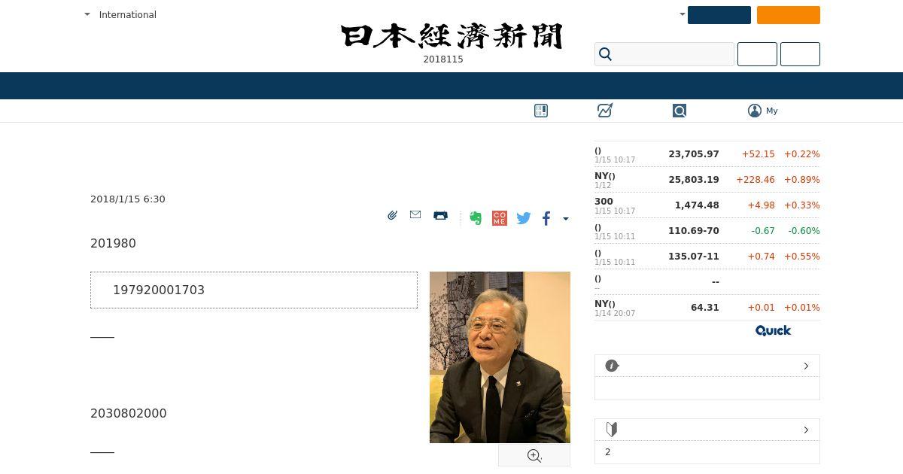Viewport: 903px width, 474px height.
Task: Click the +228.46 change value
Action: [x=756, y=180]
